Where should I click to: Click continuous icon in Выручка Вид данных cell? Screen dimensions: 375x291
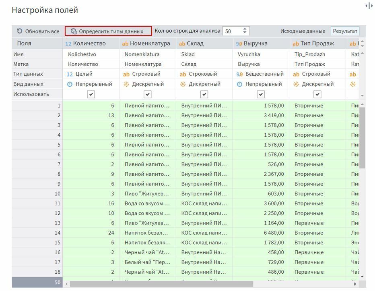click(x=239, y=84)
